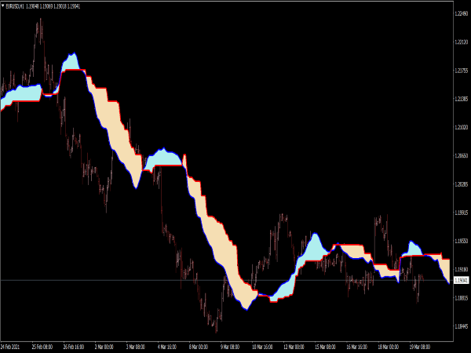Viewport: 471px width, 353px height.
Task: Click the 2 Mar 00:00 time label
Action: 104,346
